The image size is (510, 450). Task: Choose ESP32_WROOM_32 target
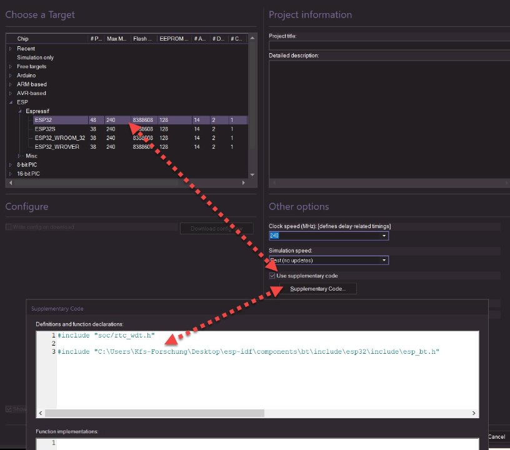click(59, 137)
